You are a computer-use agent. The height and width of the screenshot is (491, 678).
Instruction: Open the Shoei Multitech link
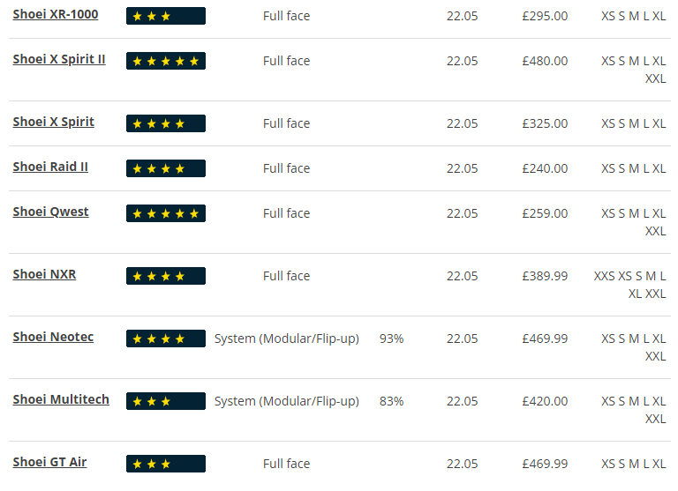pyautogui.click(x=61, y=400)
